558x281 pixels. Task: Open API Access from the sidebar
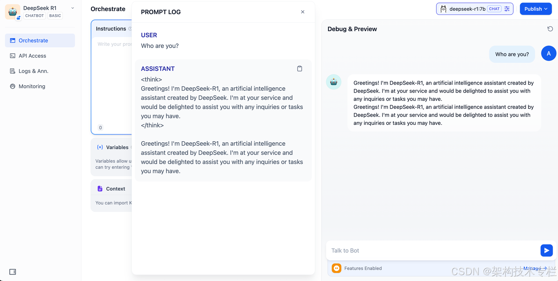33,56
